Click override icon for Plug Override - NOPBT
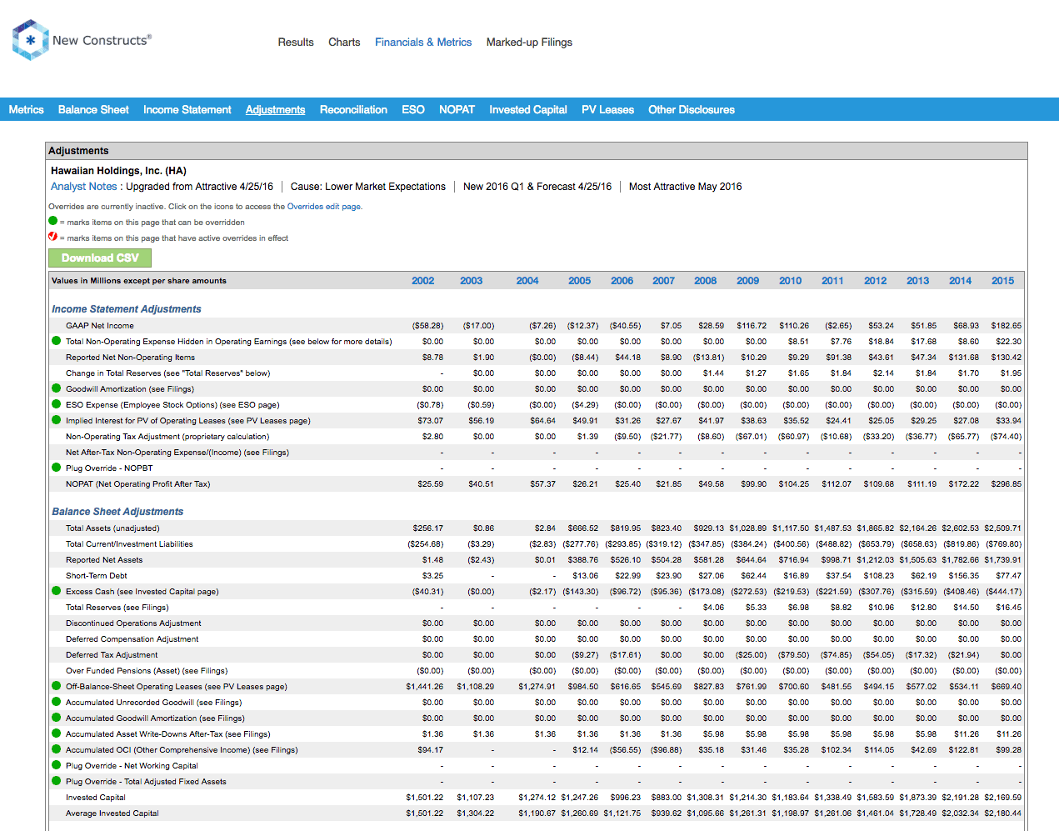 [57, 468]
